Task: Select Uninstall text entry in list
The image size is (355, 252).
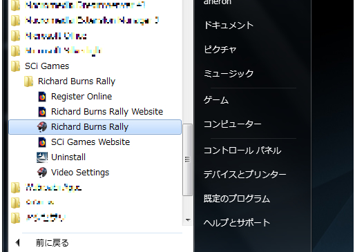Action: click(x=68, y=157)
